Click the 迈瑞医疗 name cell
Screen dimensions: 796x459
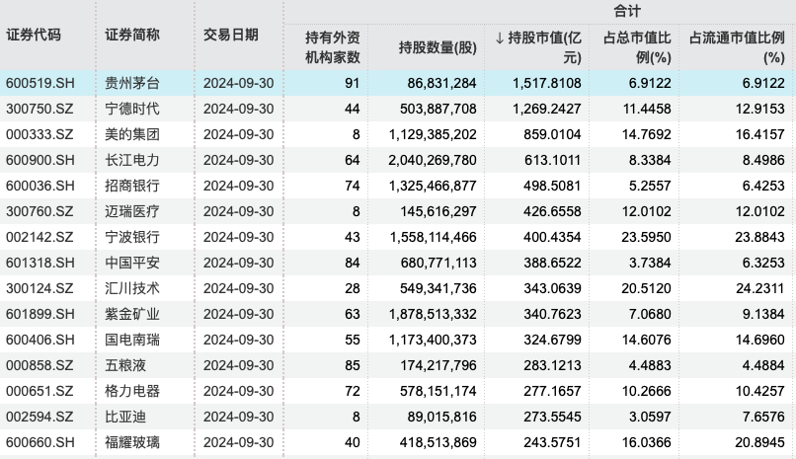132,211
